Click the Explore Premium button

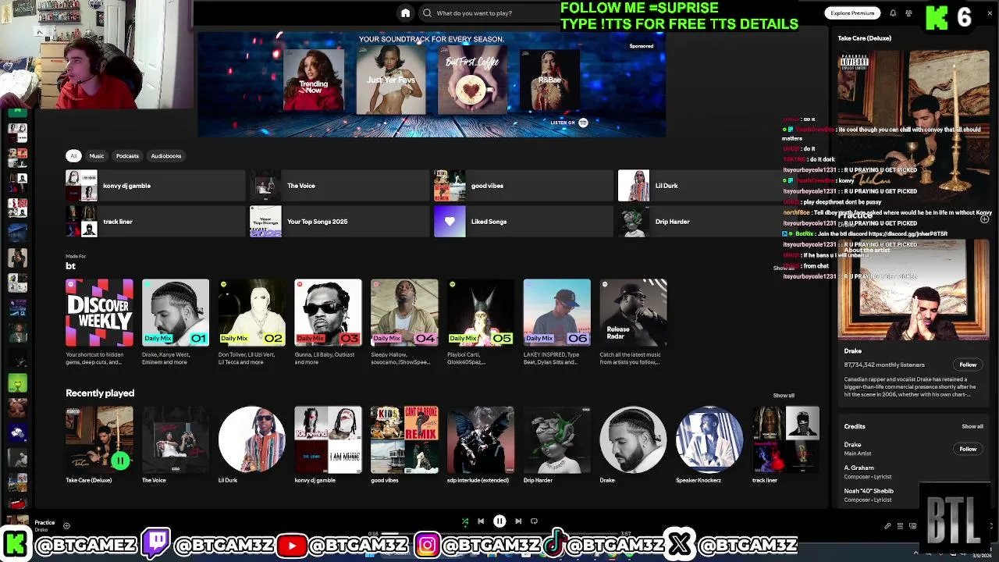click(x=852, y=13)
